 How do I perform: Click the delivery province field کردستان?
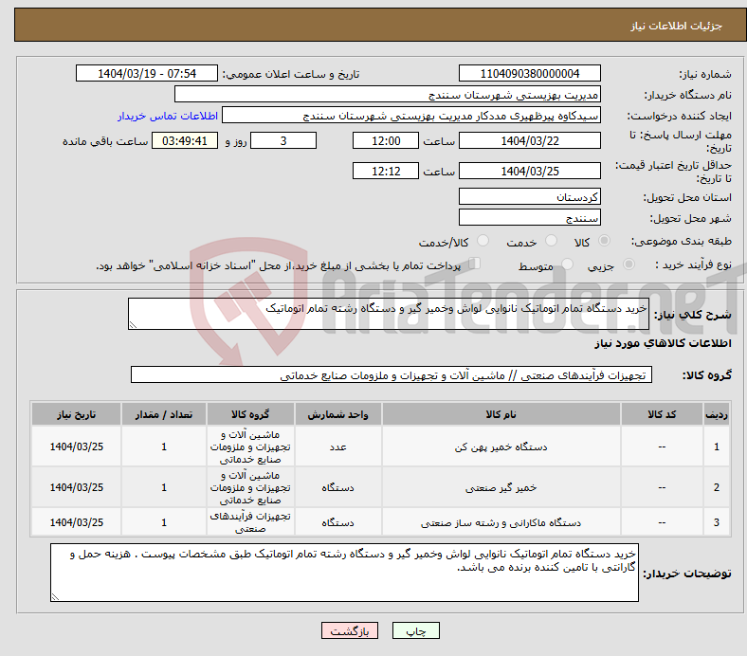[x=529, y=196]
